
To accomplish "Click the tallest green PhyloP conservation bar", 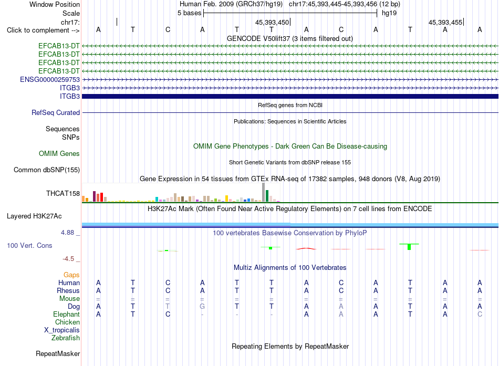I will (x=409, y=247).
